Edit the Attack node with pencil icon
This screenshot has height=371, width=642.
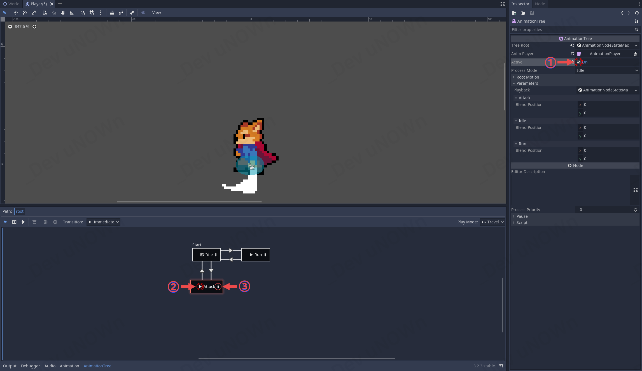coord(218,287)
